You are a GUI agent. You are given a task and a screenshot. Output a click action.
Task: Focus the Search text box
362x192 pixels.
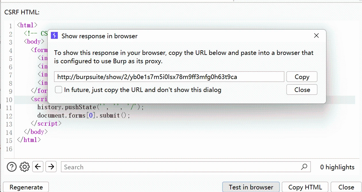click(181, 167)
